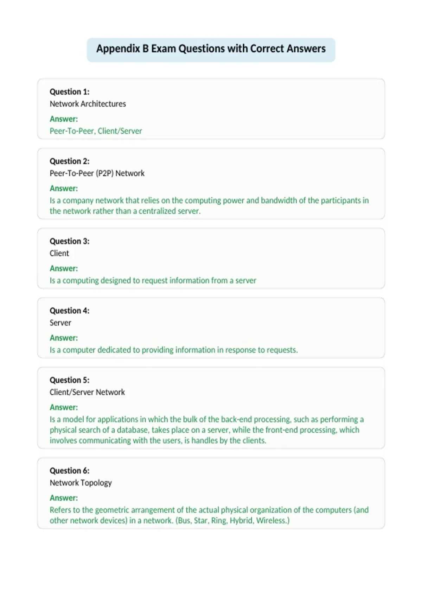Screen dimensions: 422x598
Task: Click the Network Topology question text
Action: 81,483
